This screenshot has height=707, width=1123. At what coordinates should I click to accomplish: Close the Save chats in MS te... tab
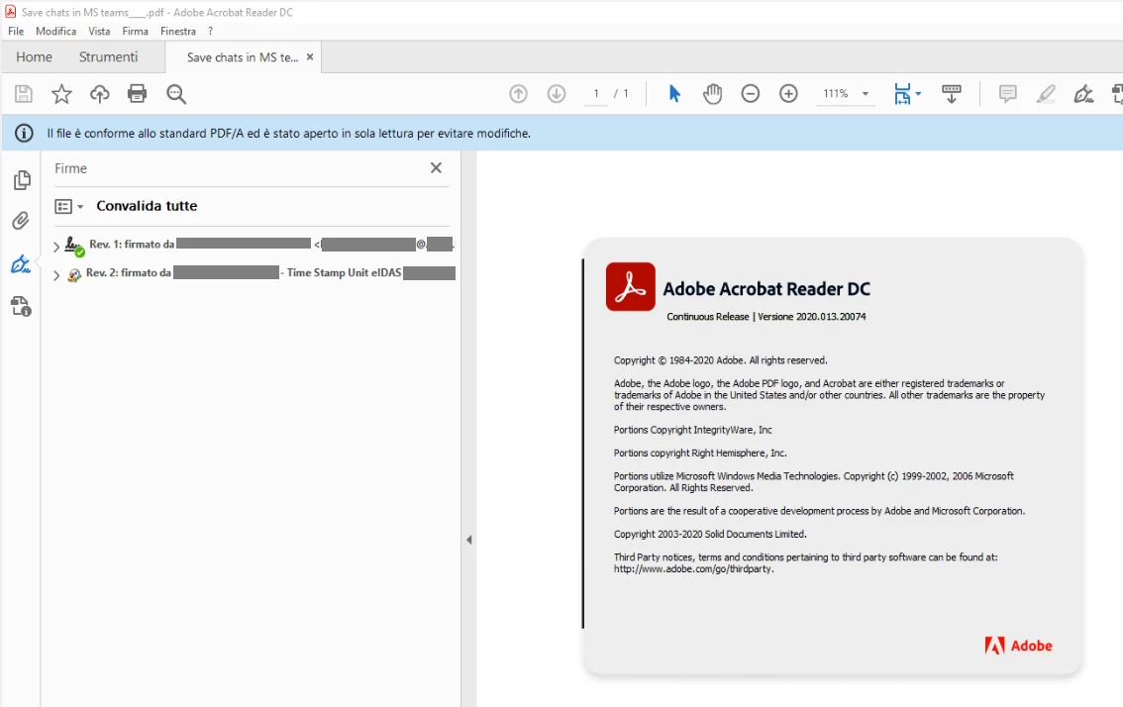[310, 56]
